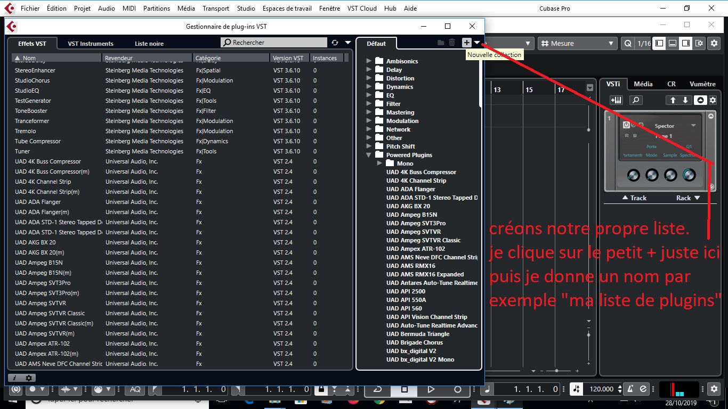Click the Rechercher search field

[x=274, y=43]
